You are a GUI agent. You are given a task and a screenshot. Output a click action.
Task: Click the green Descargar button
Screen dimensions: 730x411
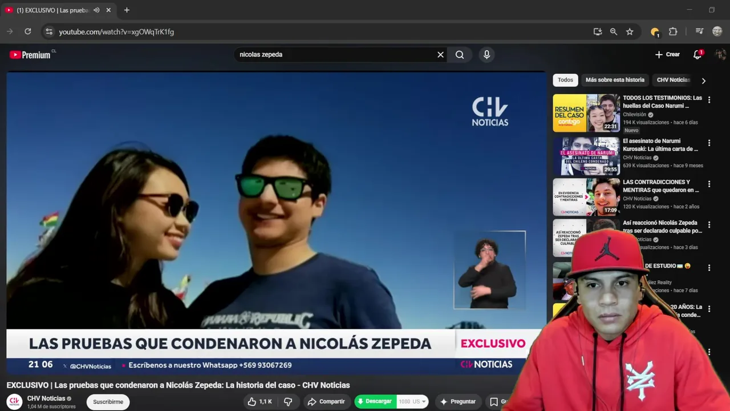click(375, 402)
